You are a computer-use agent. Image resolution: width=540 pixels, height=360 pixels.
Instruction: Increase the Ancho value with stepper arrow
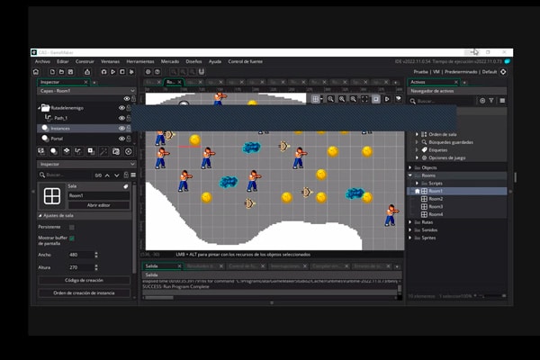96,253
